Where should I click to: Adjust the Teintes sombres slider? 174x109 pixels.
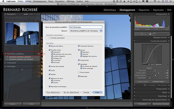coord(155,76)
